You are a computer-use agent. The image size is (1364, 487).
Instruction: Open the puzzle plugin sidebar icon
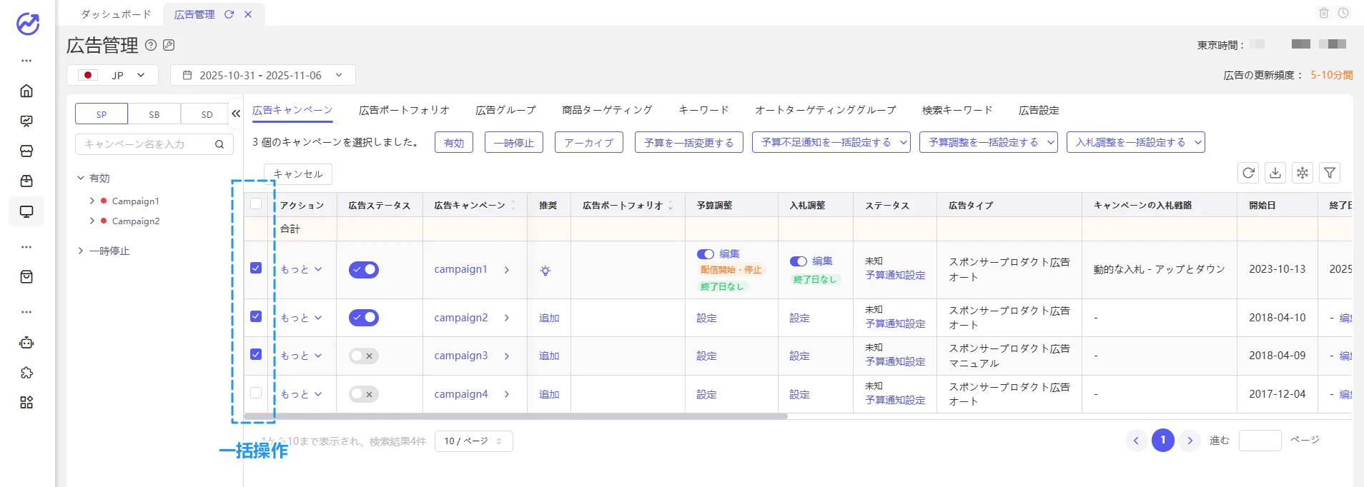pyautogui.click(x=26, y=373)
